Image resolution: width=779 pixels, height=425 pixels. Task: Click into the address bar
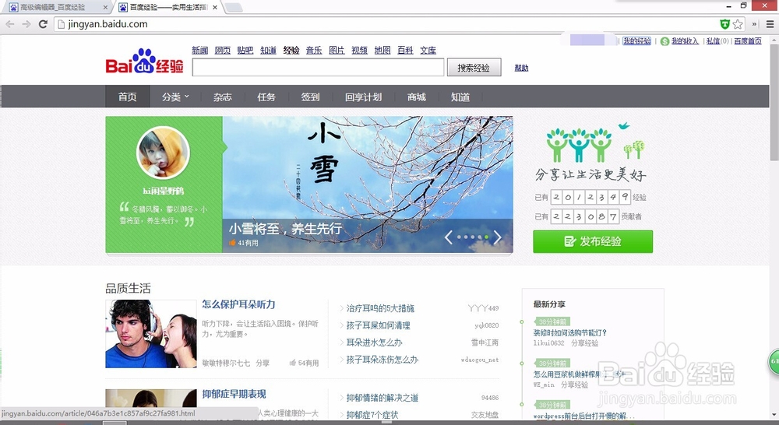(387, 24)
